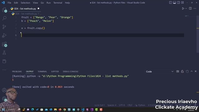The height and width of the screenshot is (112, 199).
Task: Click the breadcrumb '024 - list methods.py'
Action: [26, 14]
